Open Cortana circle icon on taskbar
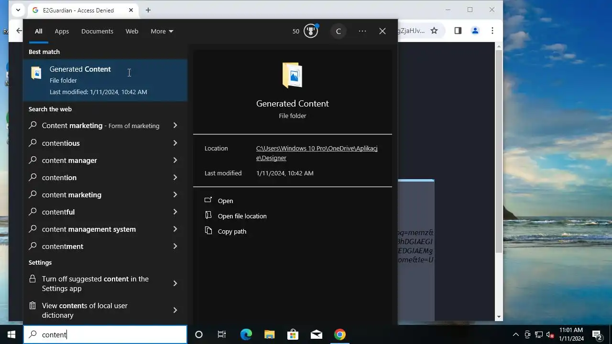 click(199, 334)
